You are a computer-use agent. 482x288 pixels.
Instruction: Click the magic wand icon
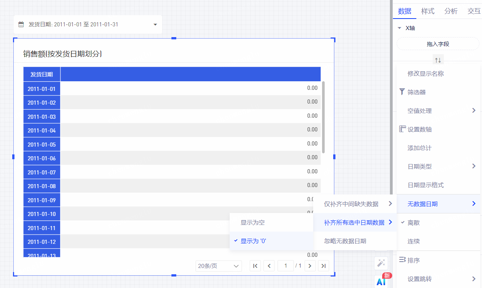tap(381, 263)
